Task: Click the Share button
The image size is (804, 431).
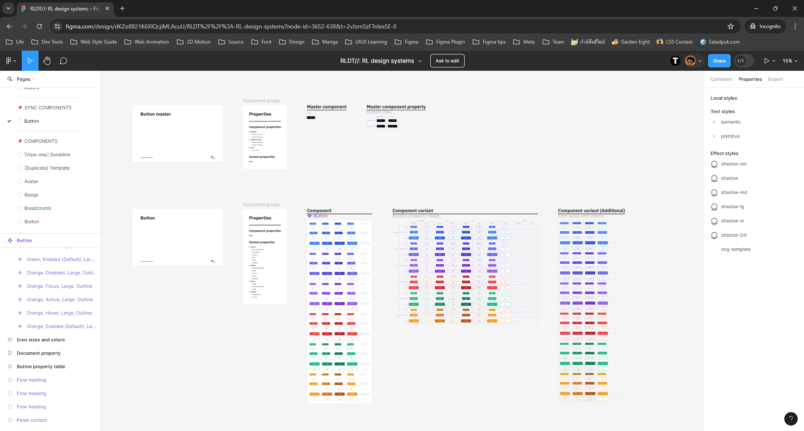Action: (x=719, y=61)
